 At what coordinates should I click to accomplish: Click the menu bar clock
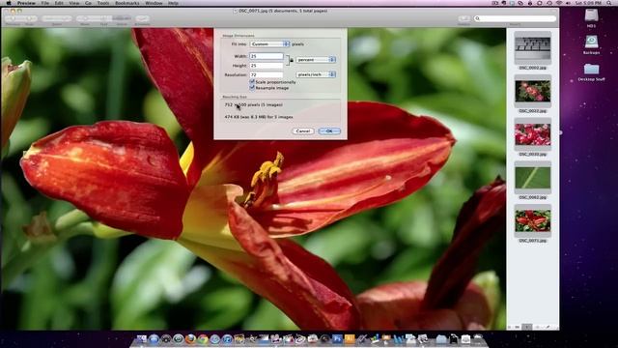click(589, 3)
